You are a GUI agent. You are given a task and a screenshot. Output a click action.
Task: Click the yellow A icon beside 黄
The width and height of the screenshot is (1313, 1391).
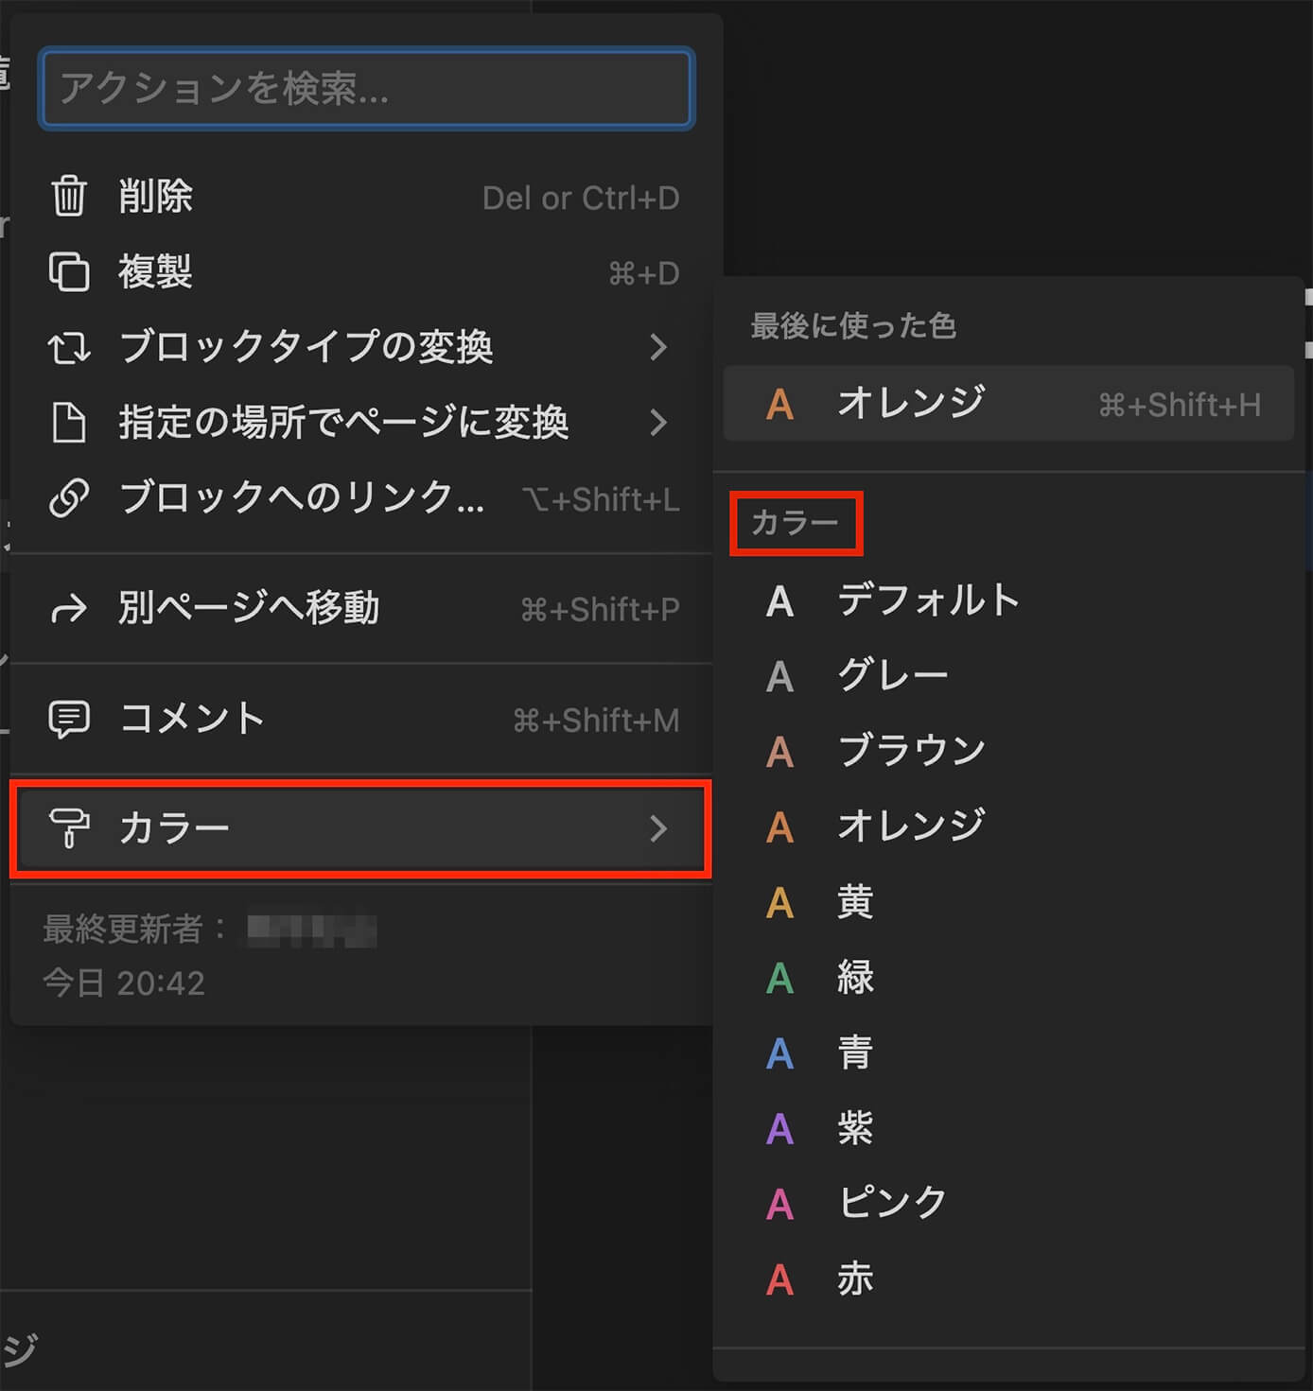tap(779, 903)
